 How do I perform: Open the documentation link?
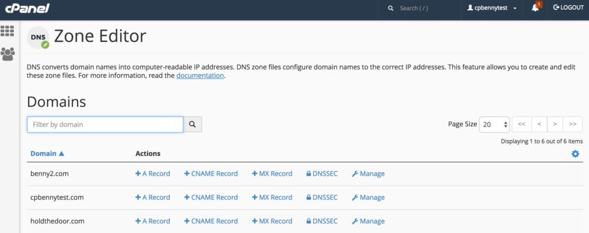click(200, 75)
